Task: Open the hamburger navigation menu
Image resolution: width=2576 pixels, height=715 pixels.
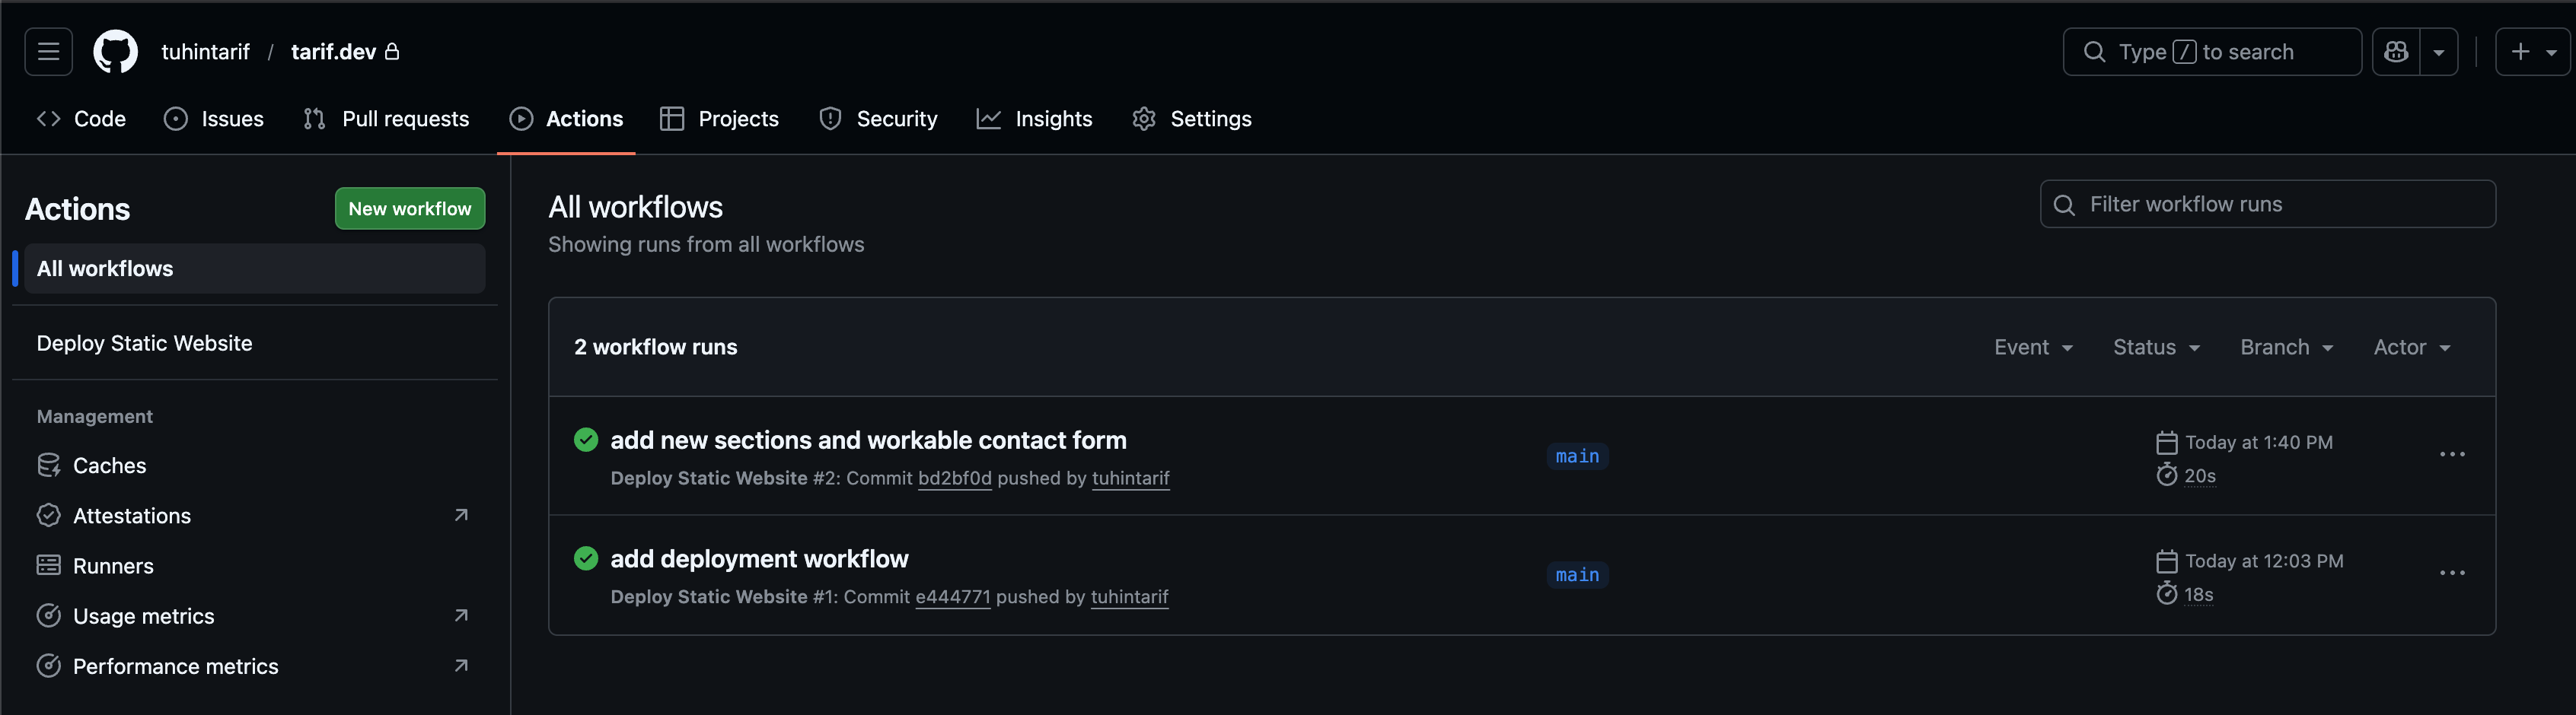Action: click(x=48, y=52)
